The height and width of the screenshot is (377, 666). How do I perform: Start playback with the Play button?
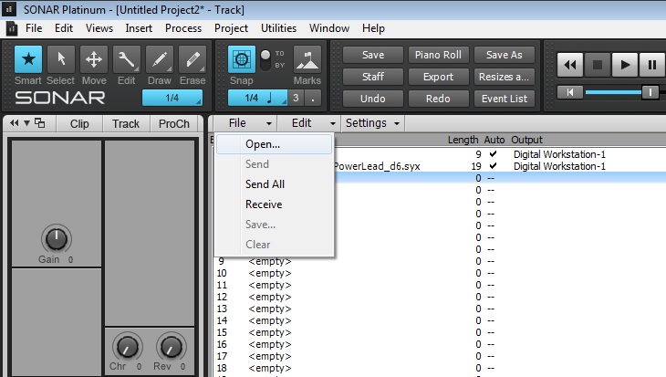click(x=624, y=65)
